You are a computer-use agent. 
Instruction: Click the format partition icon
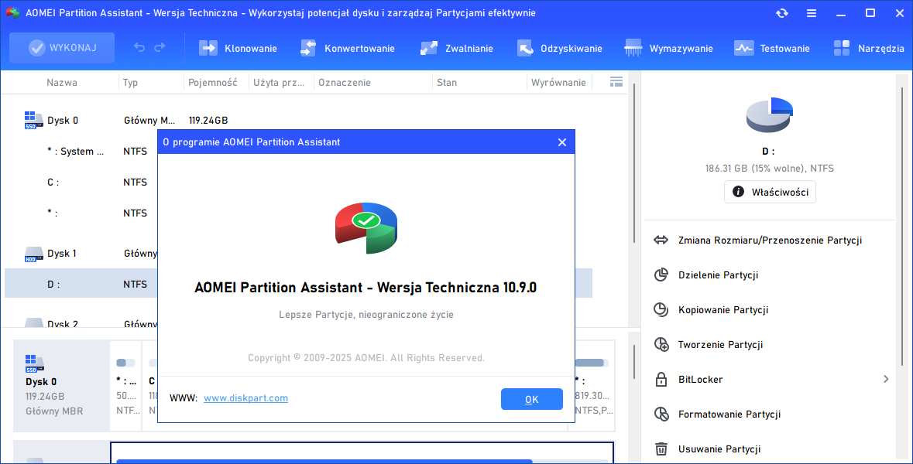point(661,414)
